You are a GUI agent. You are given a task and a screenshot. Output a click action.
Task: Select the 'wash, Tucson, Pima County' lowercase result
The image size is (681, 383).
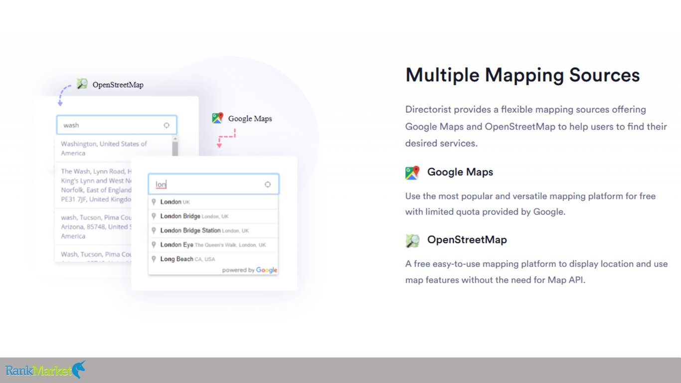93,227
